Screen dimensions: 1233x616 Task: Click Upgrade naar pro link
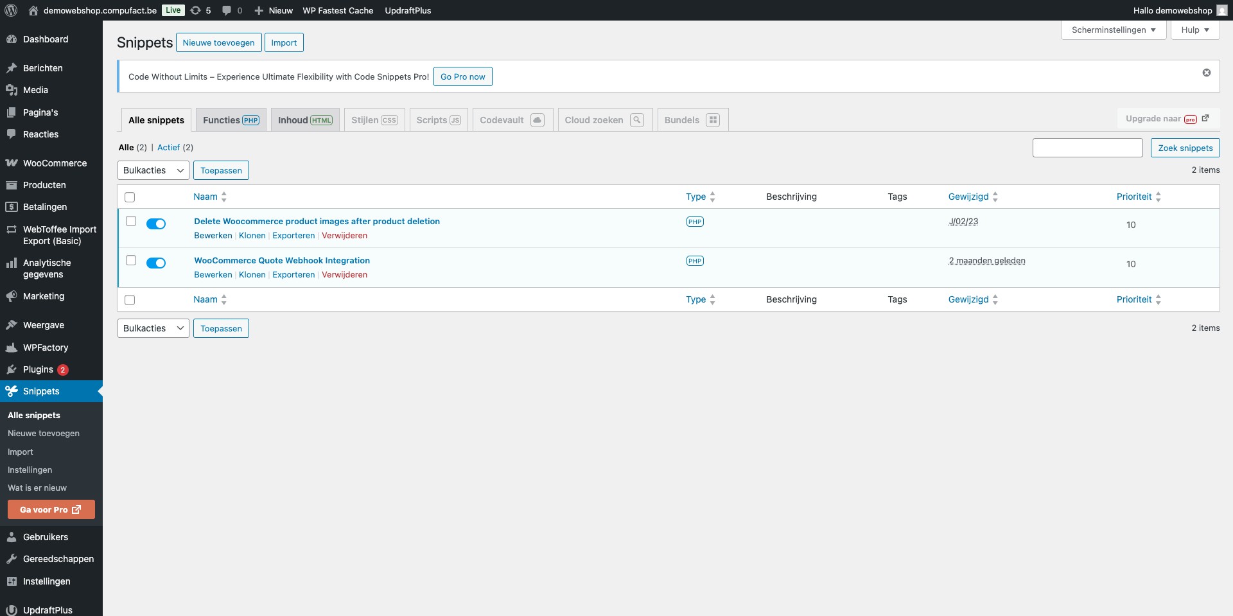[1167, 119]
